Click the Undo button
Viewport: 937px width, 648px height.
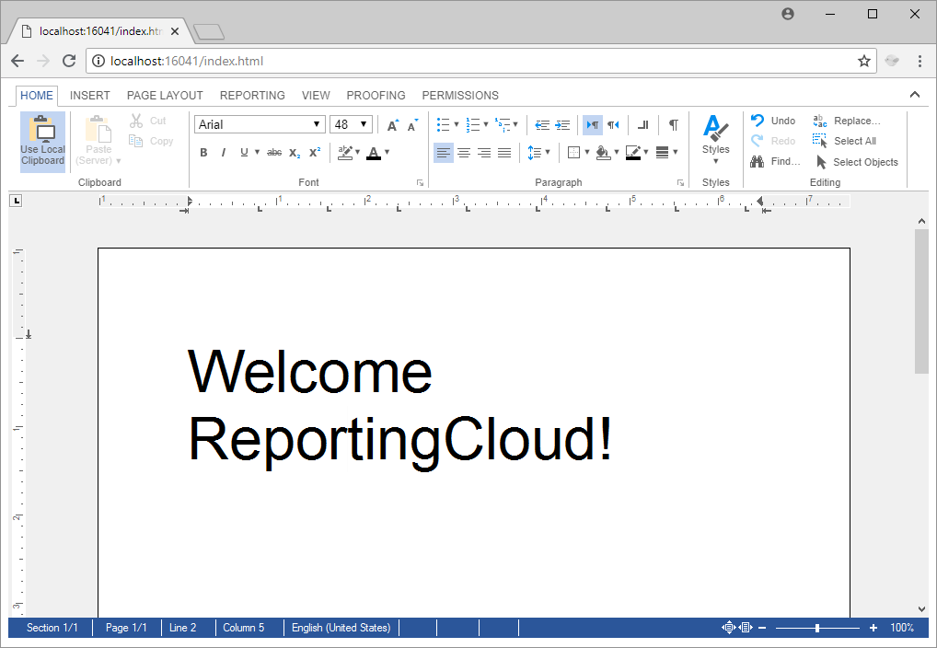click(772, 121)
